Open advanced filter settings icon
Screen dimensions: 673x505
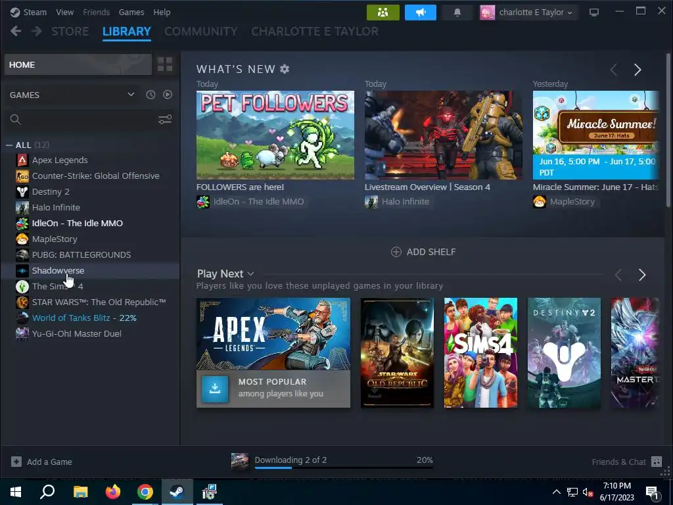tap(165, 120)
